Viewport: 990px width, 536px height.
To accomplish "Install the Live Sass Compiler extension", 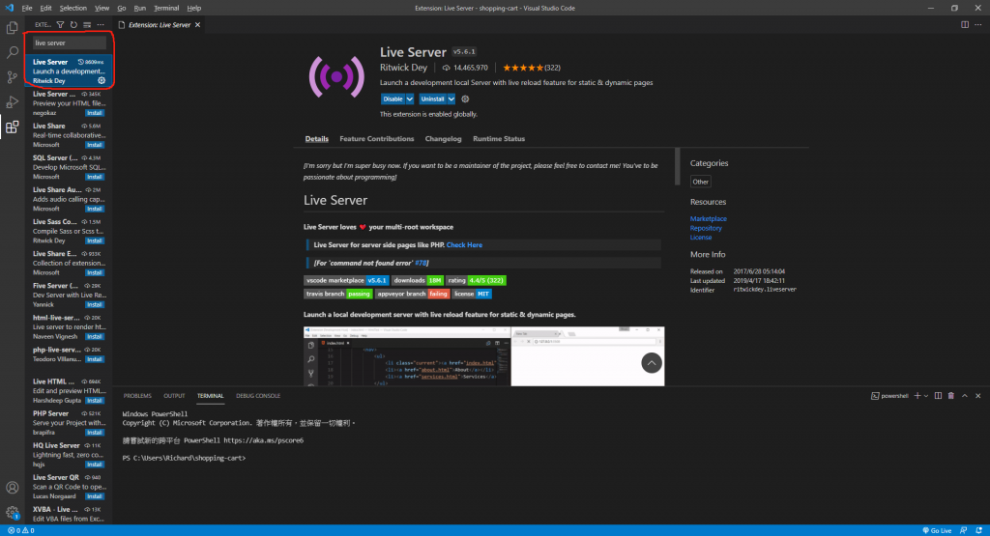I will [95, 240].
